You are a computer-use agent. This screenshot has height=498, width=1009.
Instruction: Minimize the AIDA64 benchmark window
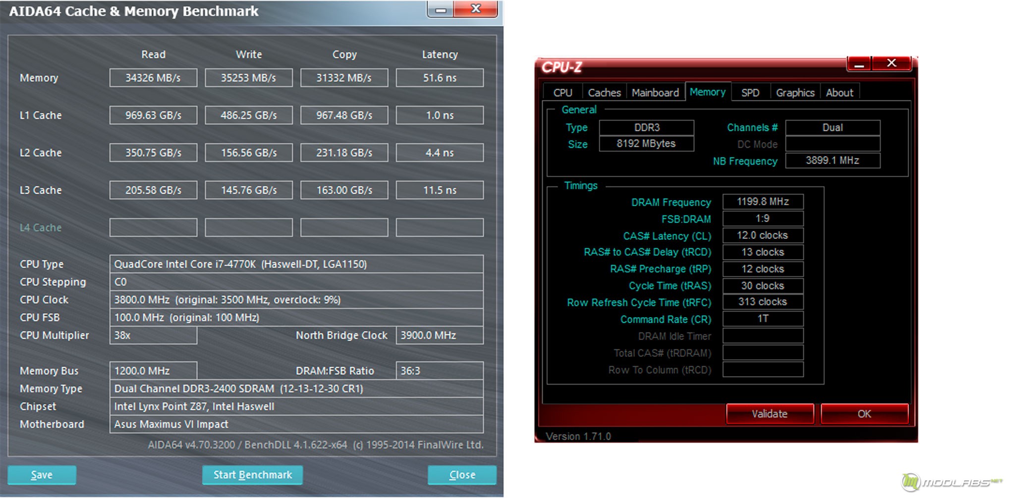point(440,9)
